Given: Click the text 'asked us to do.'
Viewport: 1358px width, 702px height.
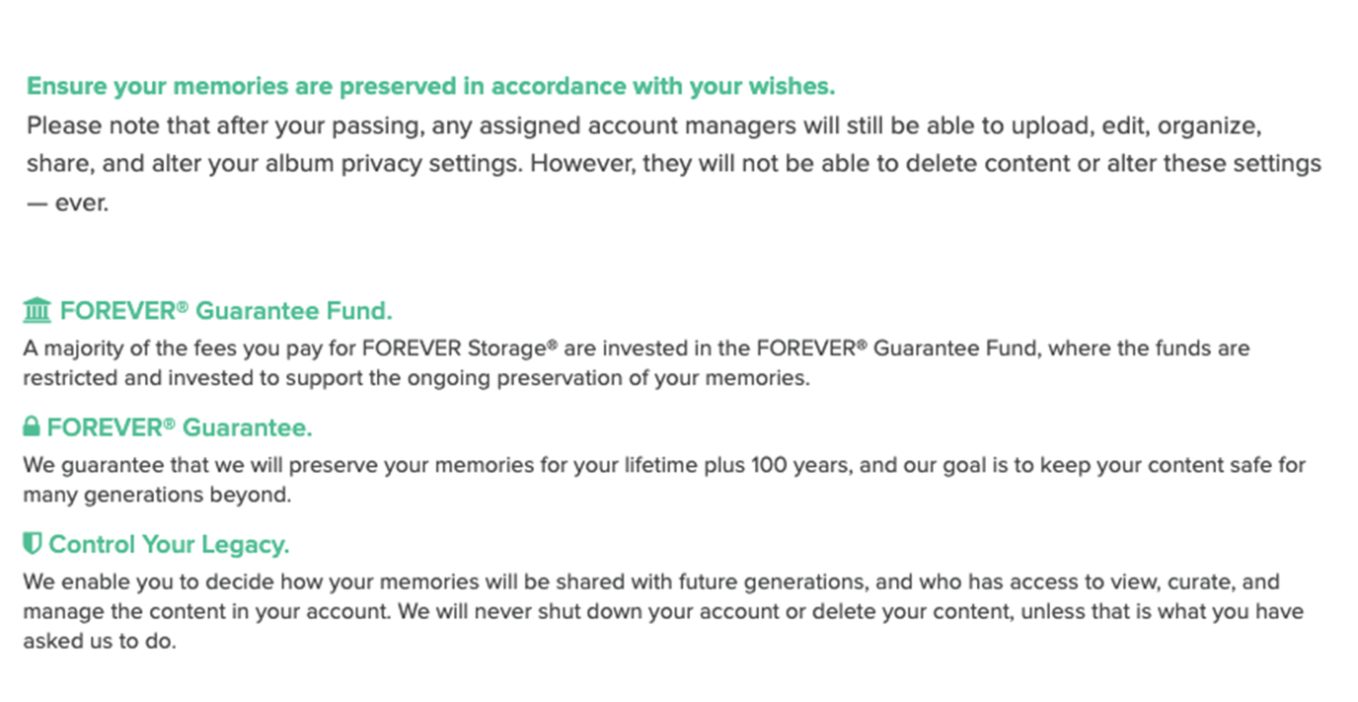Looking at the screenshot, I should pyautogui.click(x=100, y=641).
